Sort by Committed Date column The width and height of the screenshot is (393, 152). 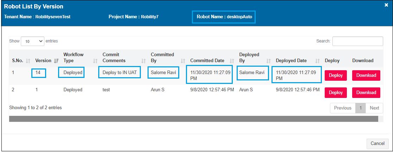(207, 60)
